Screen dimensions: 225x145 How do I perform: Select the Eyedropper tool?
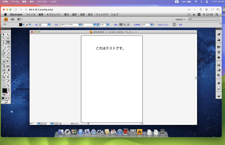pyautogui.click(x=4, y=74)
